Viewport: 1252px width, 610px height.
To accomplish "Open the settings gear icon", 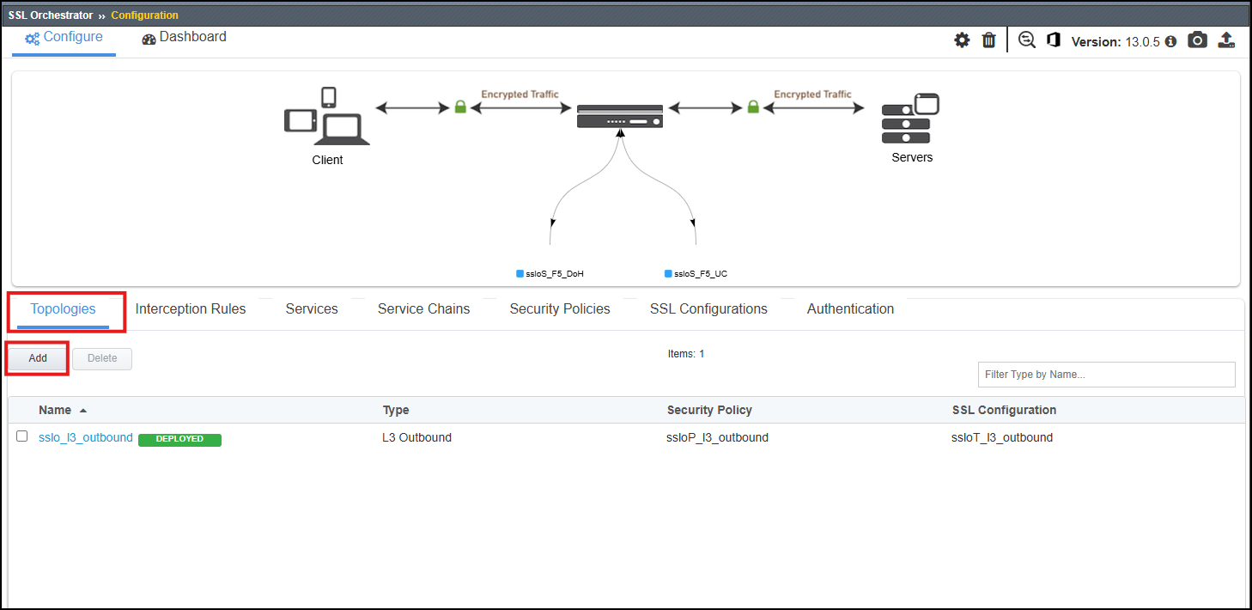I will click(962, 40).
